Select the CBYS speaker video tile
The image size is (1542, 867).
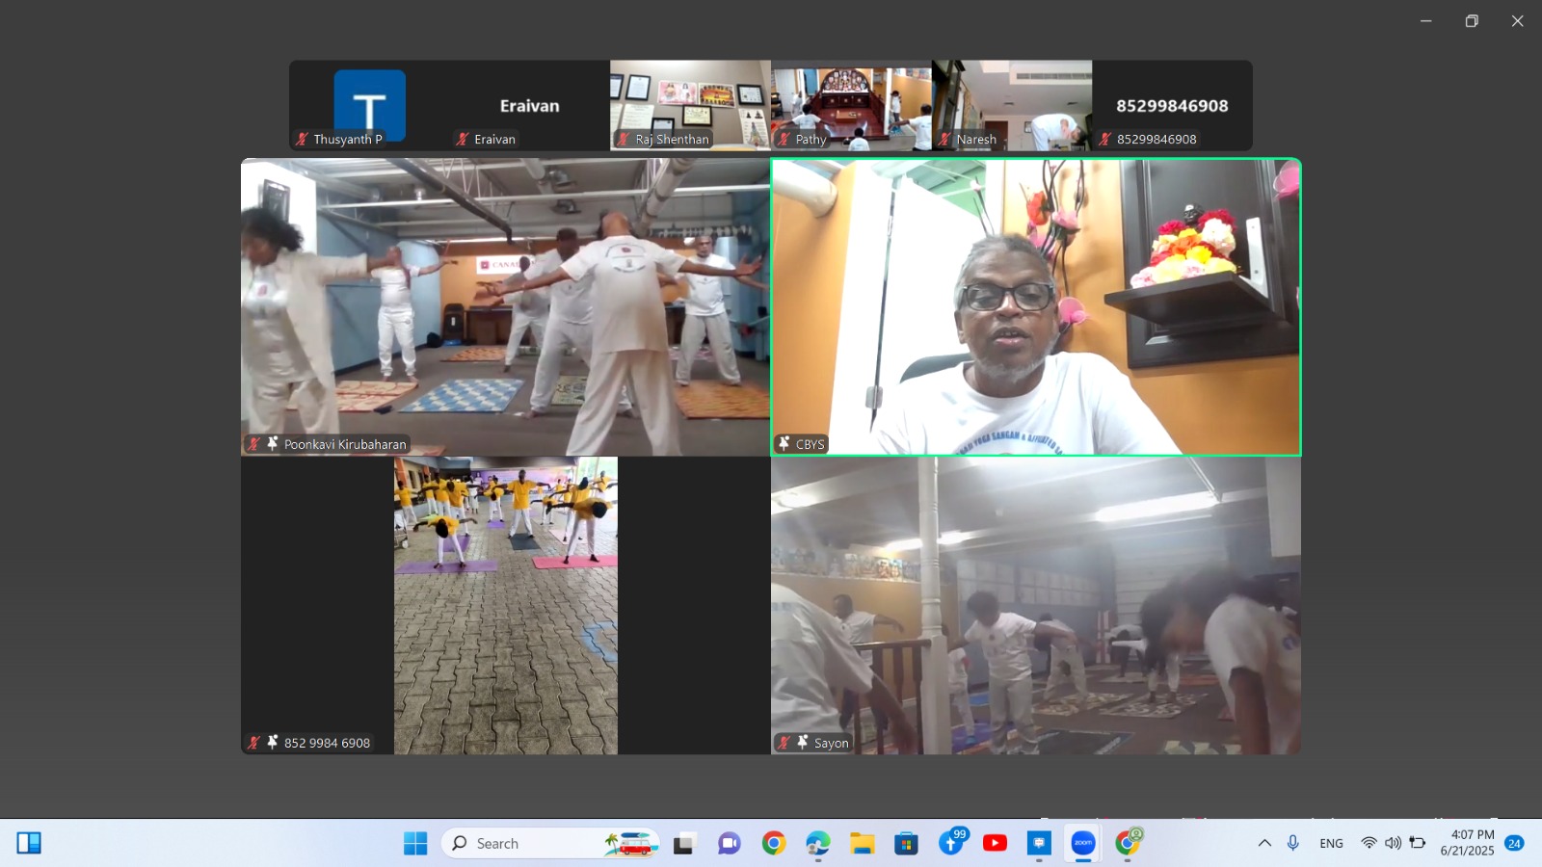point(1036,306)
